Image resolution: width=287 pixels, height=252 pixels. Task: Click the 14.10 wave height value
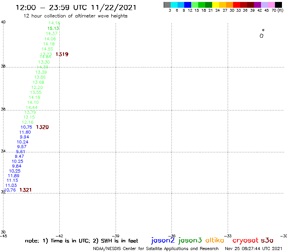33,102
